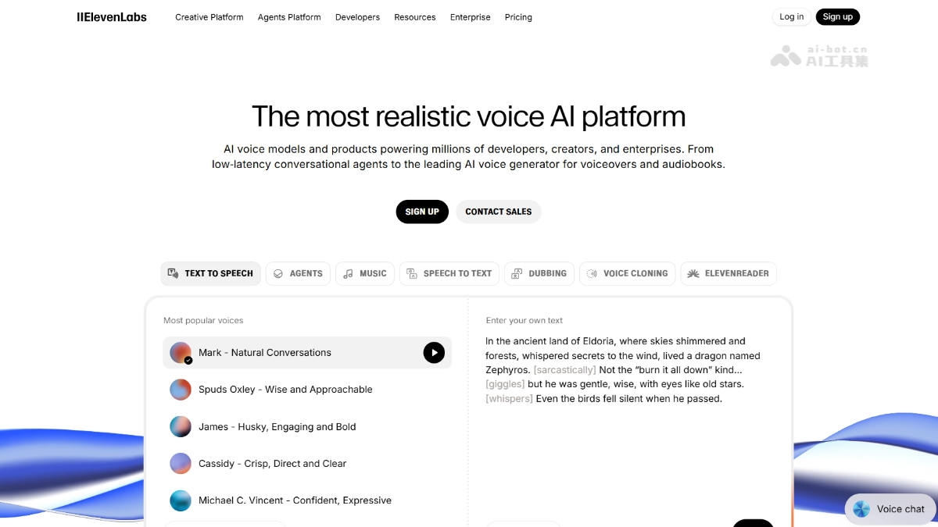Expand the Resources dropdown
Image resolution: width=938 pixels, height=527 pixels.
point(414,16)
